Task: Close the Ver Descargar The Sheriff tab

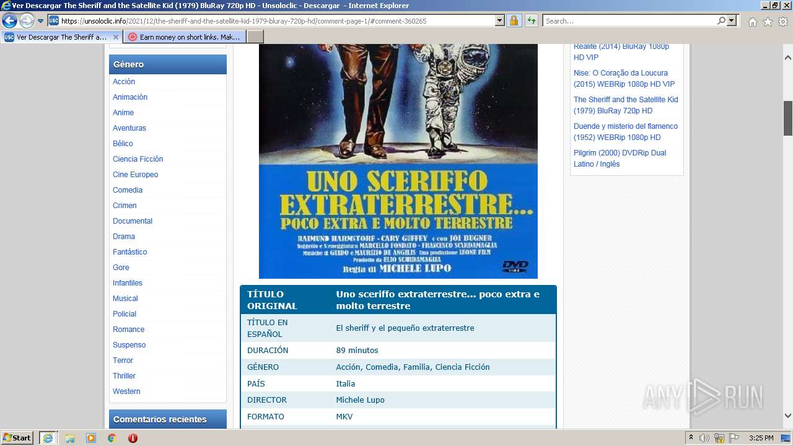Action: click(x=116, y=37)
